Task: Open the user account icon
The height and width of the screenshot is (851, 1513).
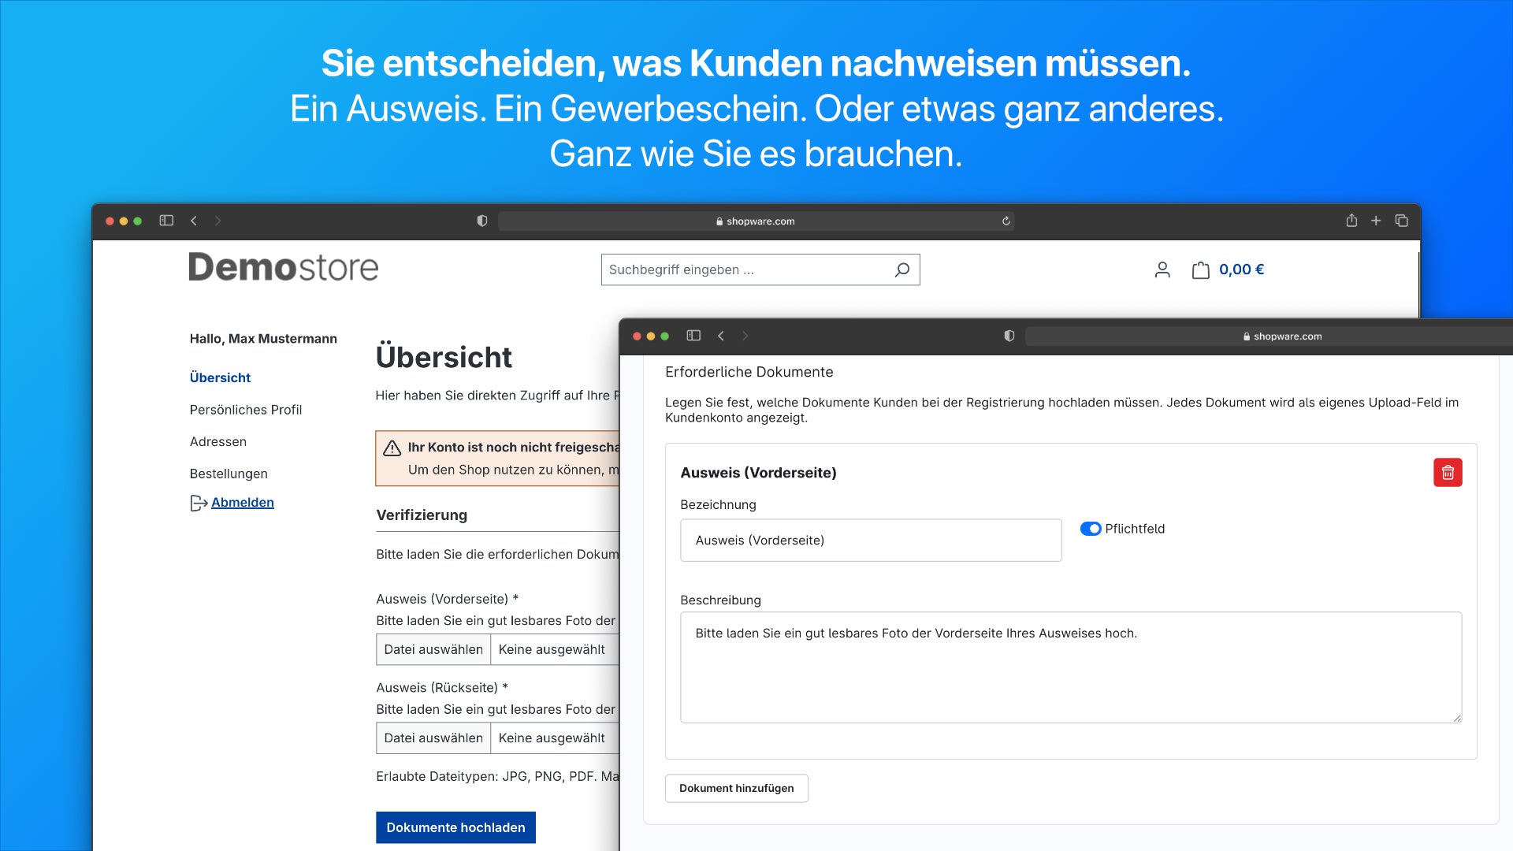Action: (1162, 270)
